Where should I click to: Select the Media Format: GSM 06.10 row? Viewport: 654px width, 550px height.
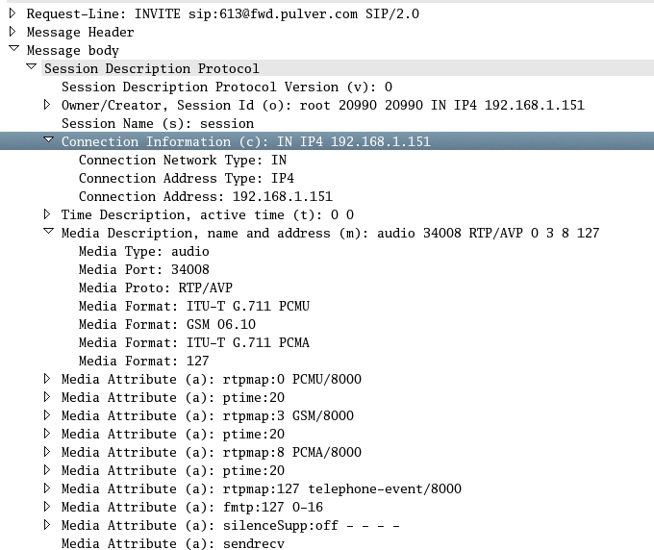(166, 324)
